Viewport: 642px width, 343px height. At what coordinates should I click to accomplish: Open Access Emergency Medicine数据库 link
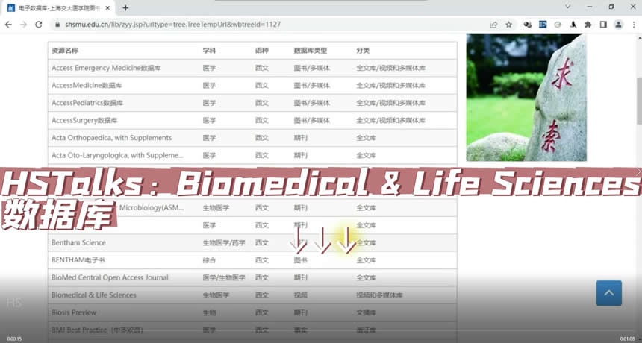(x=106, y=68)
